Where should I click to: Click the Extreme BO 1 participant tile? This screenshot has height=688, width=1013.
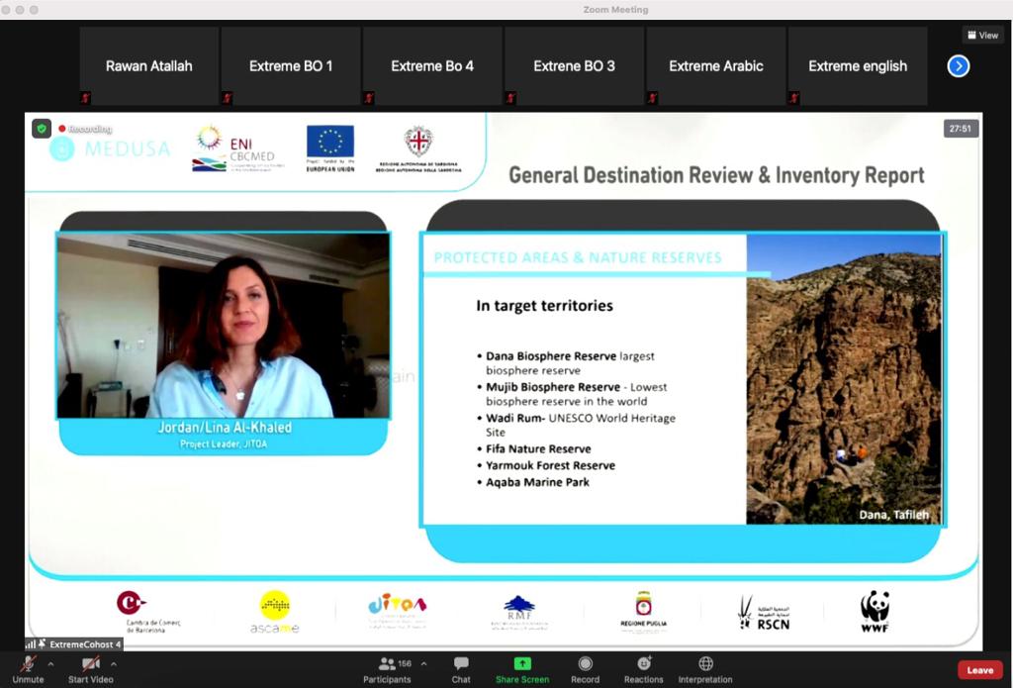[291, 66]
